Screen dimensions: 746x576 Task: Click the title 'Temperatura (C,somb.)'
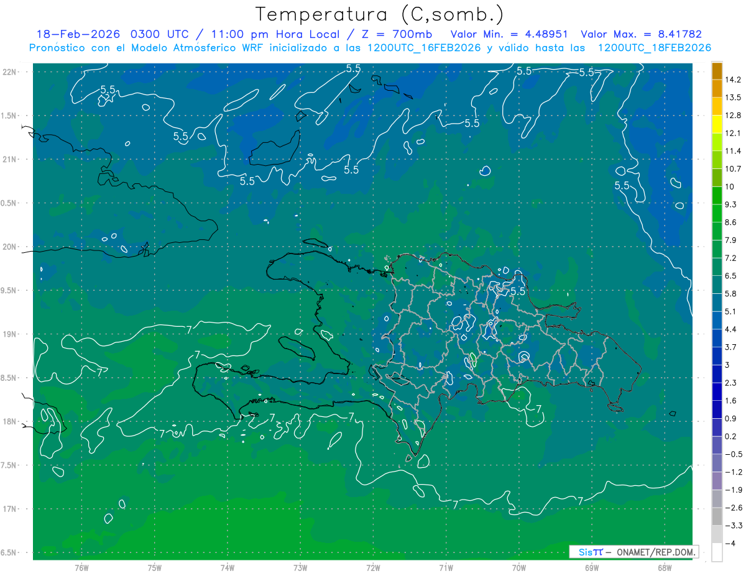380,14
